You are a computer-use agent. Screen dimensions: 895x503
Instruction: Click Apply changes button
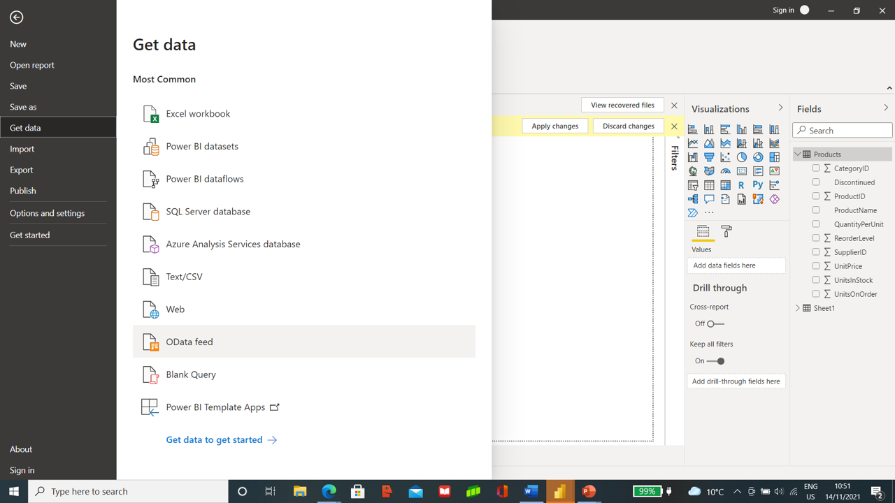[x=555, y=126]
